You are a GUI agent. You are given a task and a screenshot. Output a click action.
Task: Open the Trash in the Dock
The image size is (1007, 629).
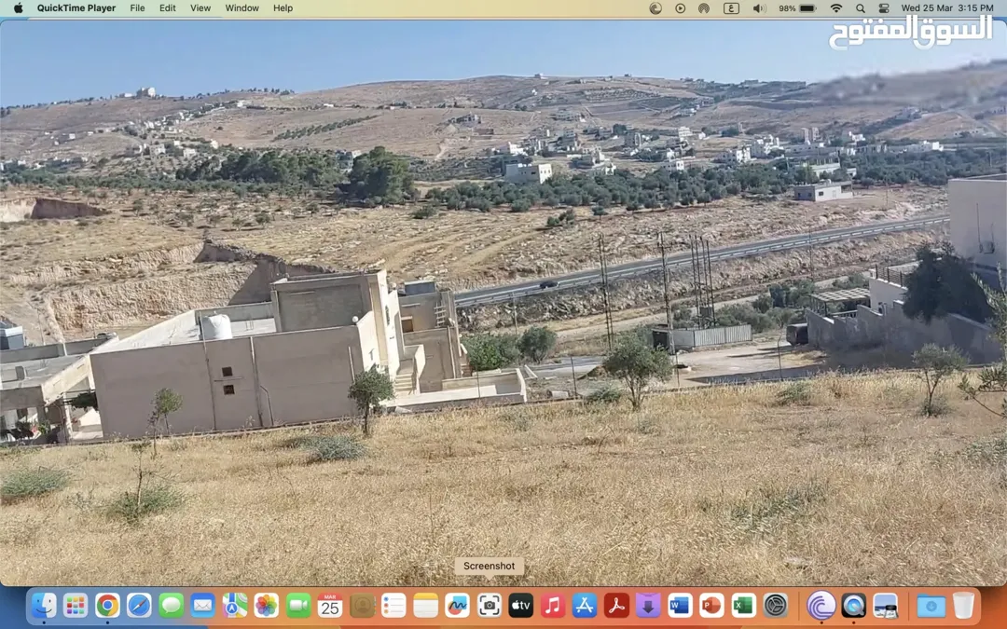963,606
